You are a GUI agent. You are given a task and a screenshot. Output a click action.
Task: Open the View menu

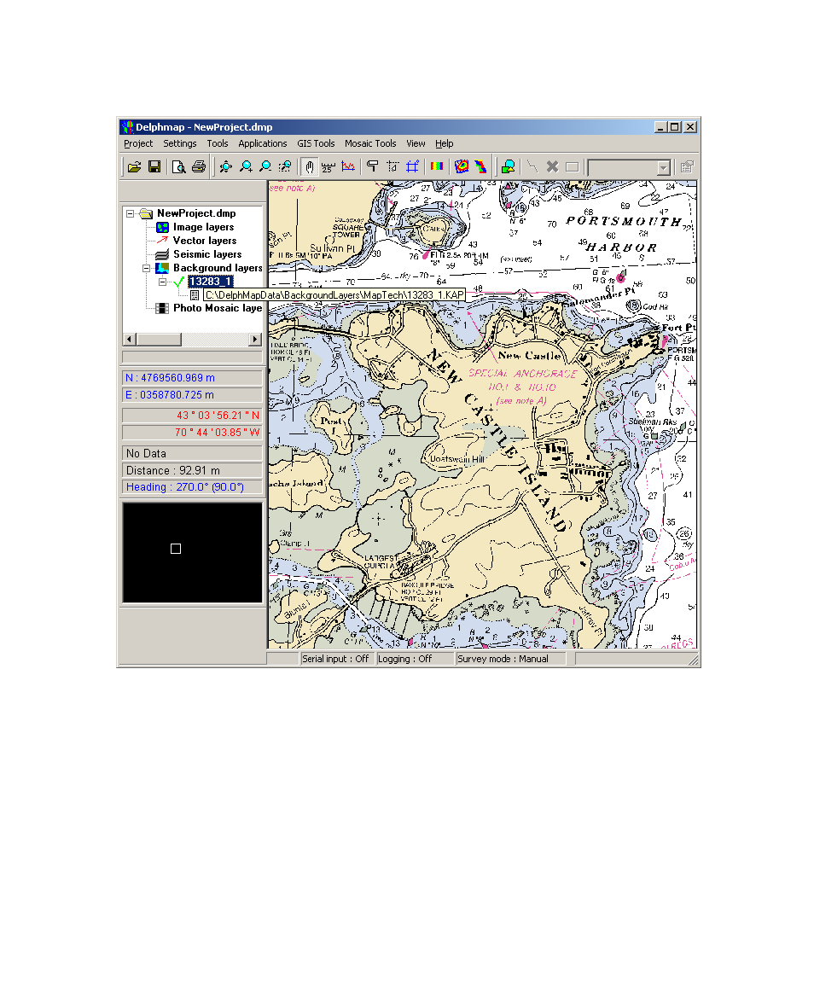click(416, 144)
